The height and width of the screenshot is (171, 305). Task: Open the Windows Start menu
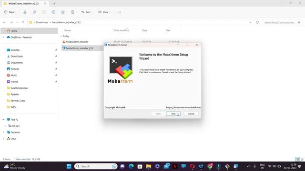click(x=69, y=166)
